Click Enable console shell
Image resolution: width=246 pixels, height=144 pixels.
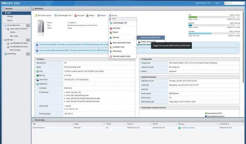148,42
